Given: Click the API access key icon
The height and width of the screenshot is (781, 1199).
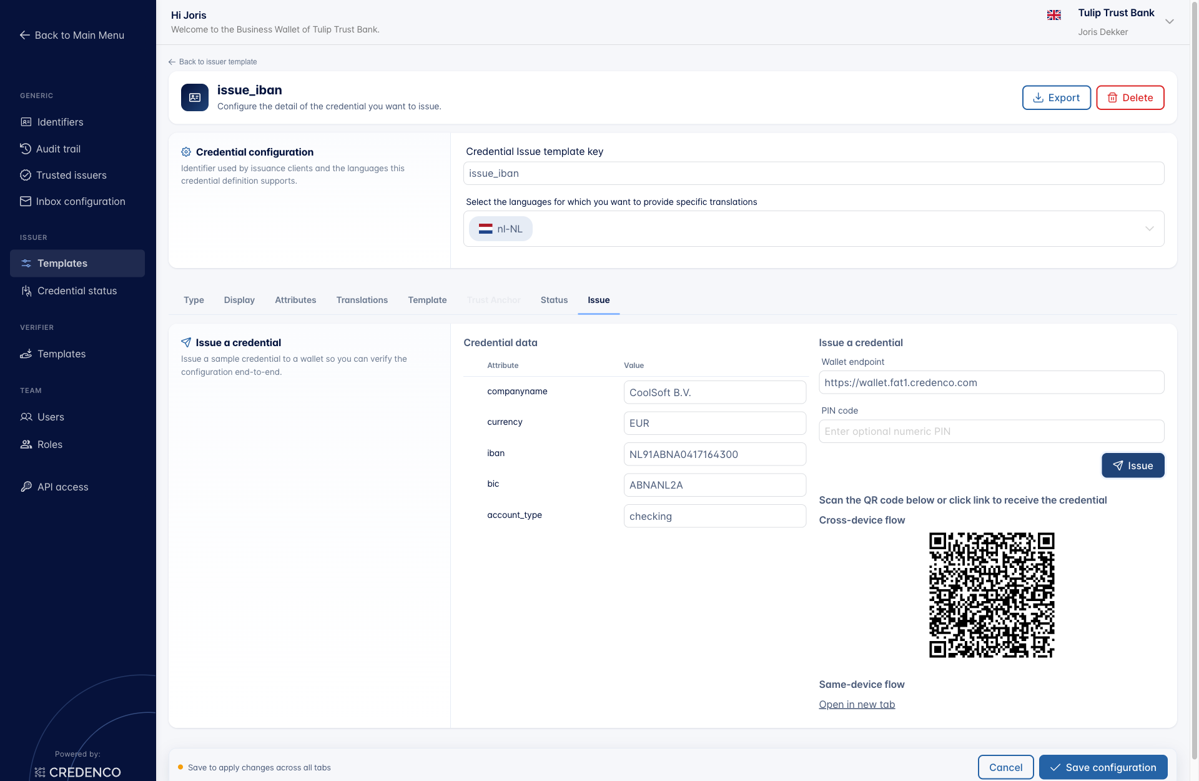Looking at the screenshot, I should pyautogui.click(x=26, y=487).
